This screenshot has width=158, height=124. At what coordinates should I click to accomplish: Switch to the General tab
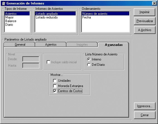click(x=20, y=45)
